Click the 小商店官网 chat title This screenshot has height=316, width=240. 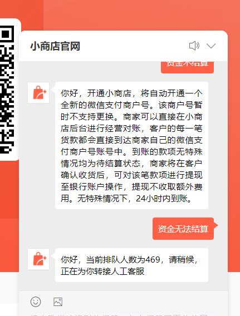[55, 46]
